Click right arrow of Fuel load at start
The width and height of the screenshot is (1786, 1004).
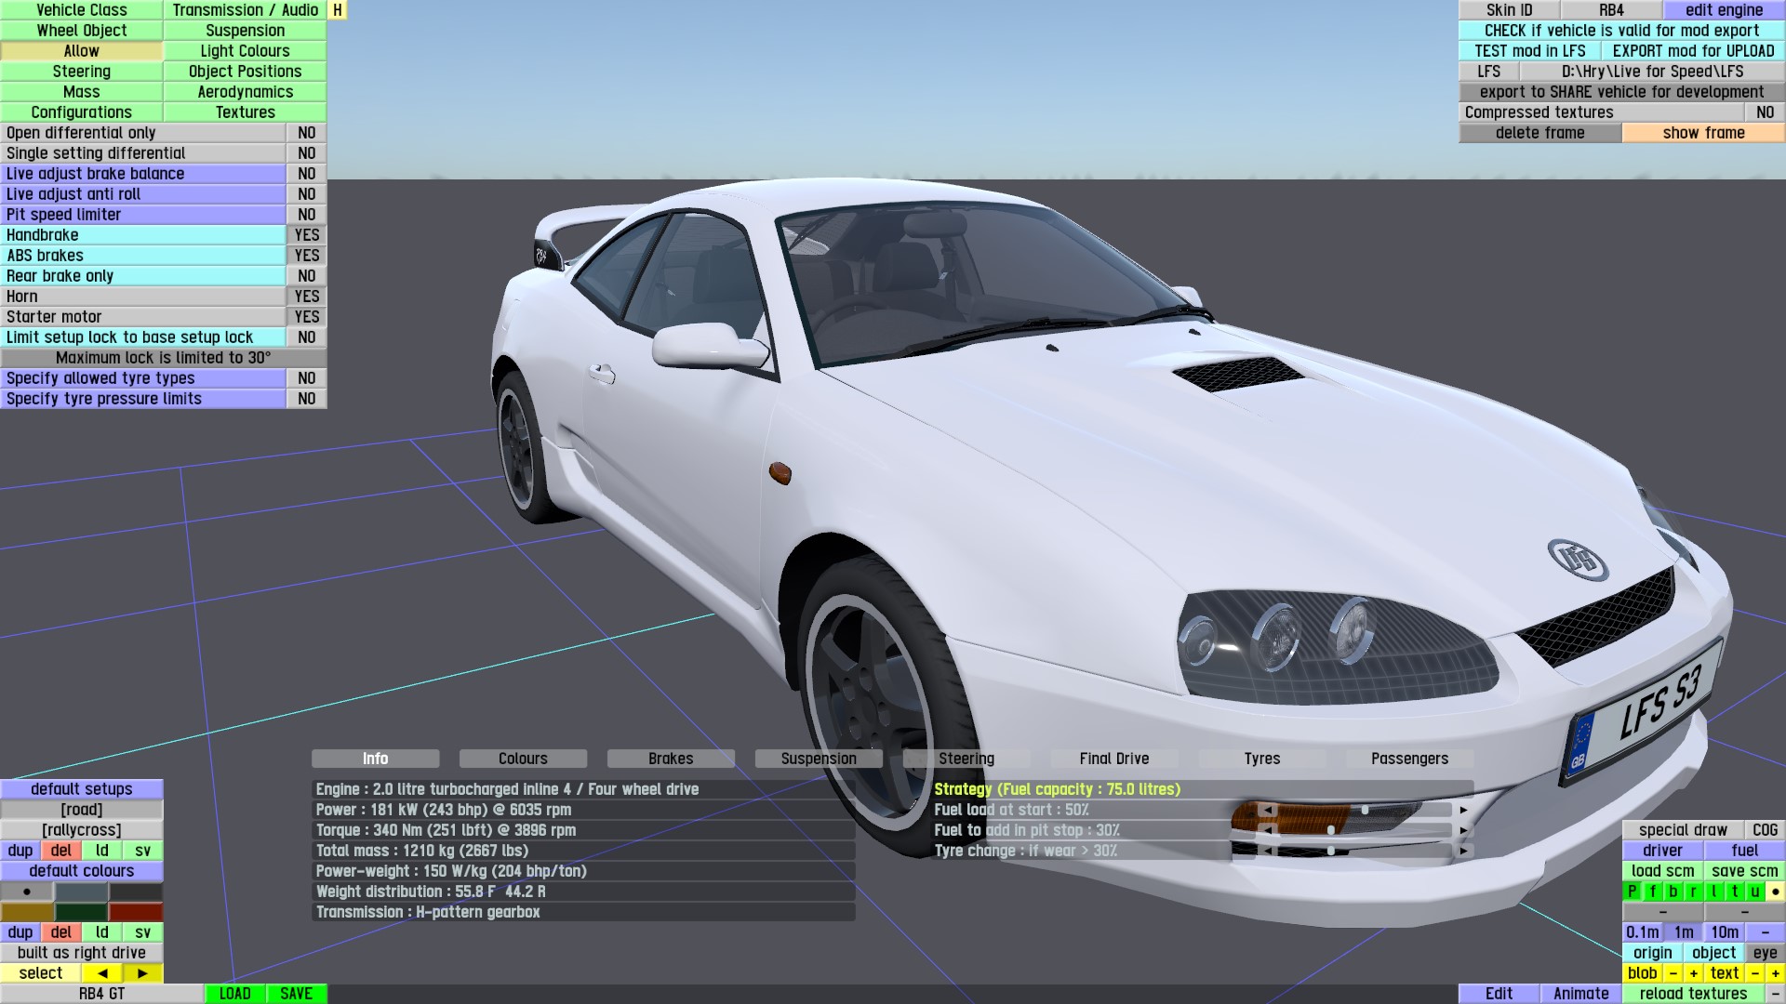tap(1463, 810)
